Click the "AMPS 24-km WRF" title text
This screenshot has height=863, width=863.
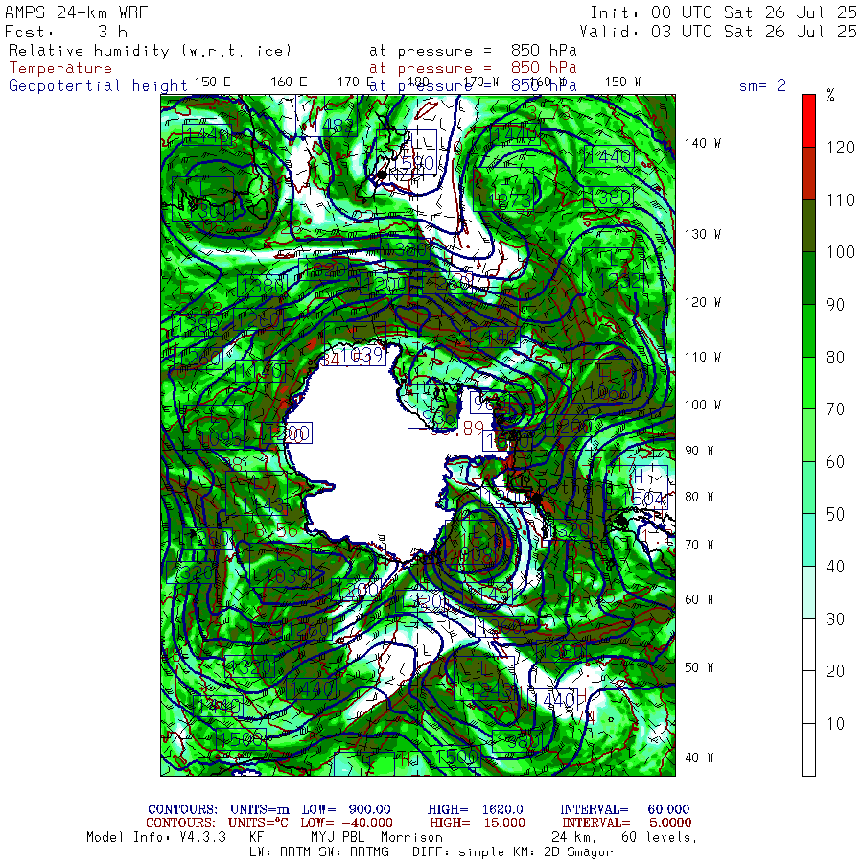[x=76, y=12]
